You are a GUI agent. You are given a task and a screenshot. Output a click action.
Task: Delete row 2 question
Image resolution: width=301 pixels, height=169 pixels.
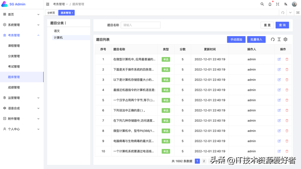click(287, 69)
